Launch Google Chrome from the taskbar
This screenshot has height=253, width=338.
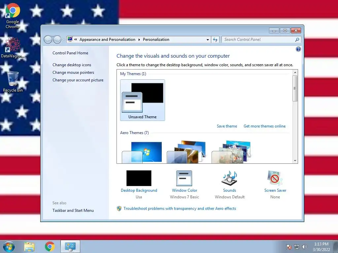tap(50, 246)
